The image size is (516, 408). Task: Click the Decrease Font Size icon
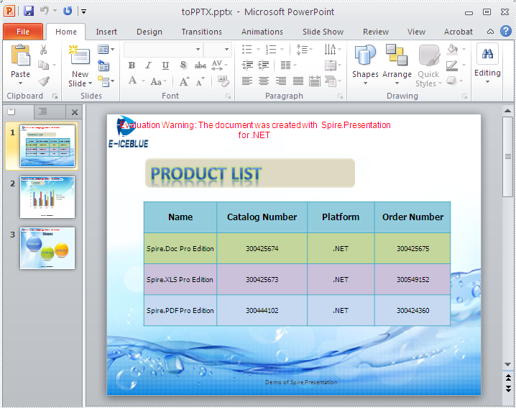pos(200,81)
